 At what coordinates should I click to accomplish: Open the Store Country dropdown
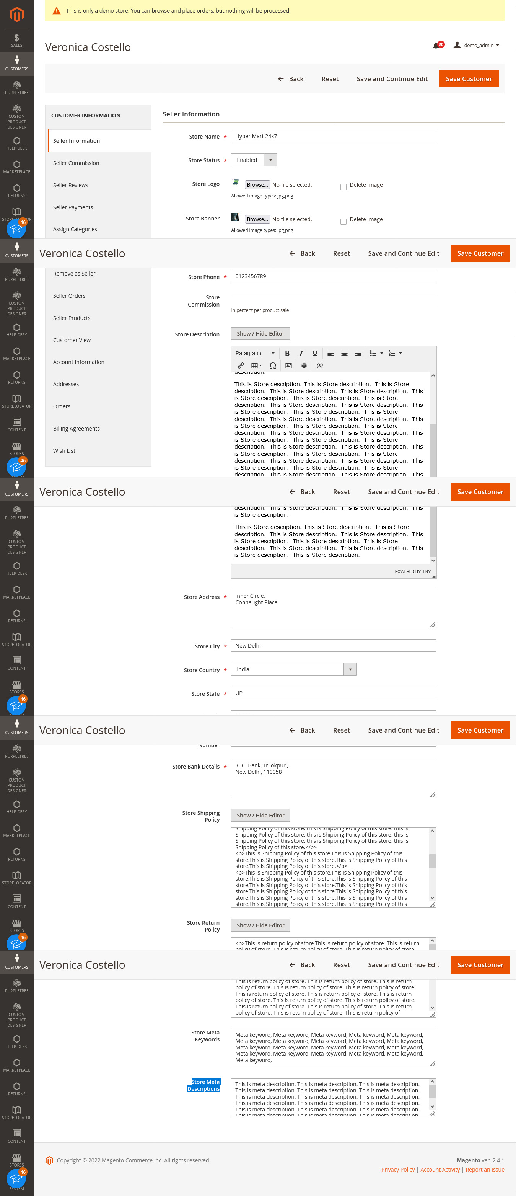click(x=294, y=669)
